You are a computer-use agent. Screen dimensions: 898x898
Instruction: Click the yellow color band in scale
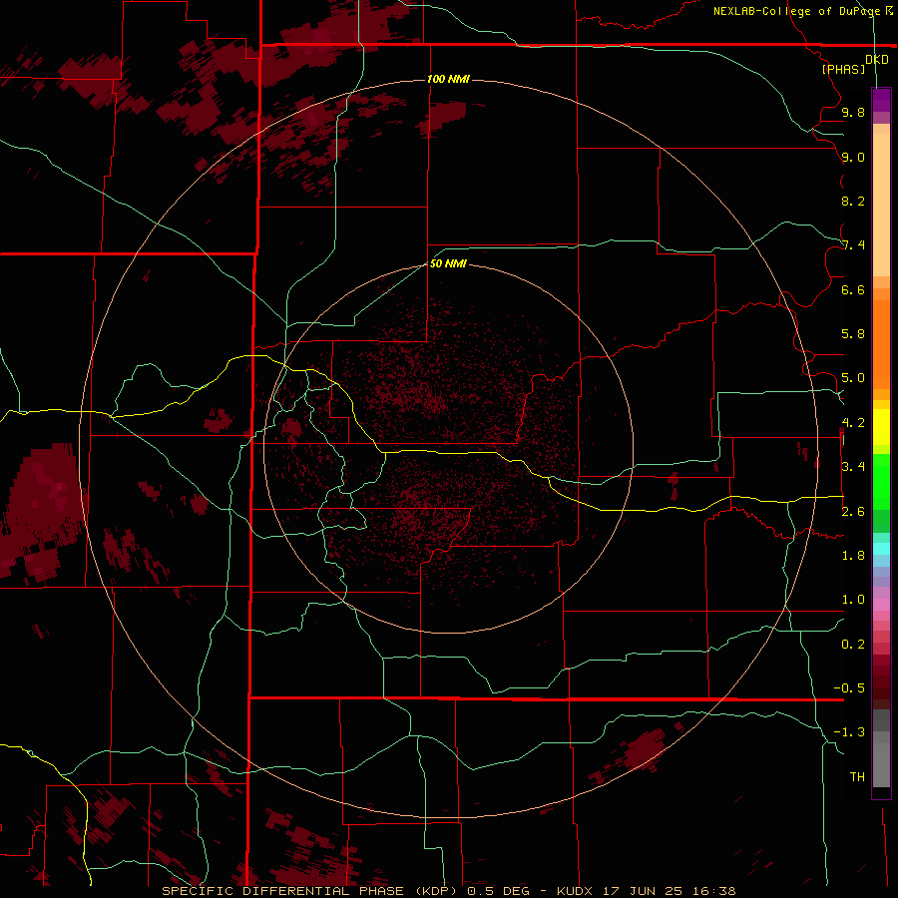pos(881,426)
